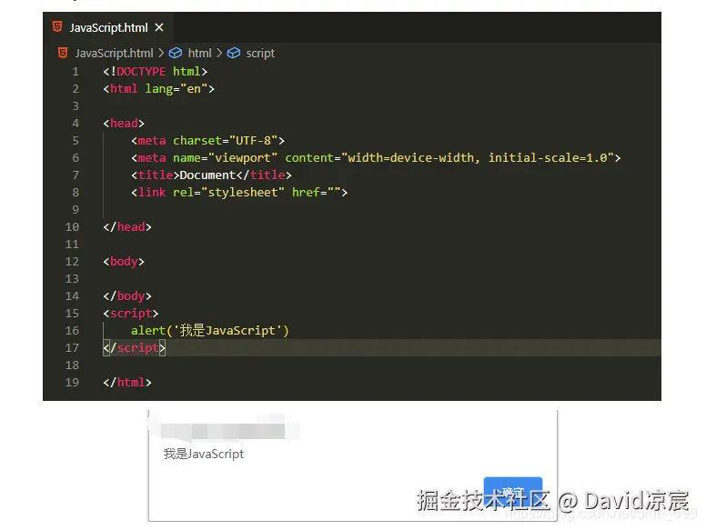706x530 pixels.
Task: Close the JavaScript.html tab
Action: point(159,27)
